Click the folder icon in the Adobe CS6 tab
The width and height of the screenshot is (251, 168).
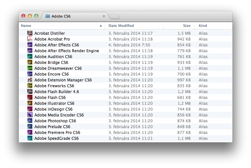coord(47,16)
